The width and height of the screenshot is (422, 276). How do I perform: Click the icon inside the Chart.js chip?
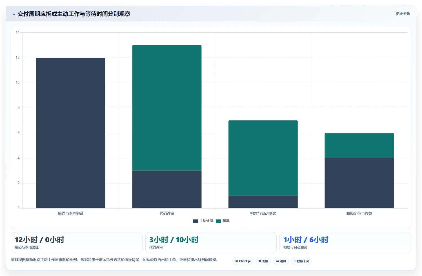pyautogui.click(x=237, y=261)
